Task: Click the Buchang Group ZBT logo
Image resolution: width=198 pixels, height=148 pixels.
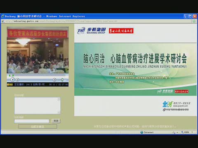Action: (92, 31)
